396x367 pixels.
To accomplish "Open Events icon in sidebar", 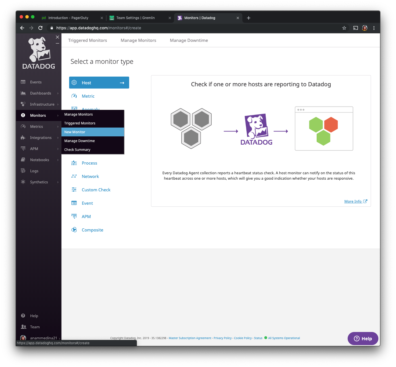I will click(23, 82).
